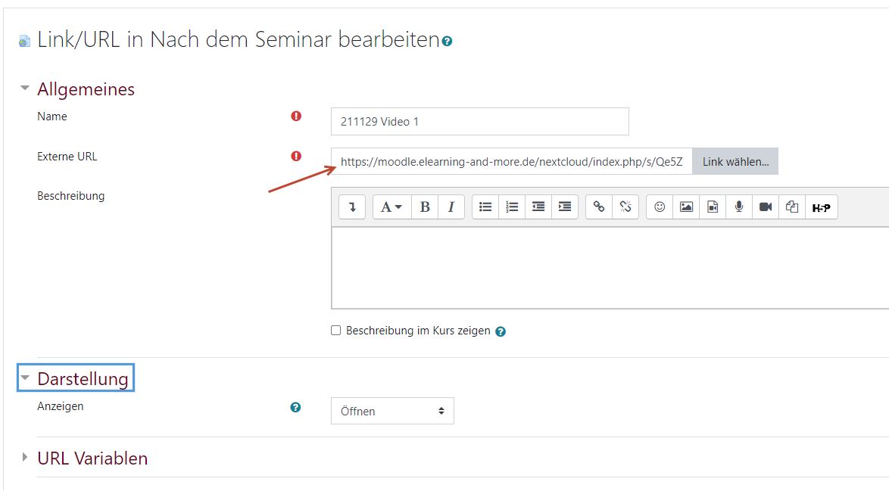
Task: Click the Externe URL text field
Action: pyautogui.click(x=511, y=161)
